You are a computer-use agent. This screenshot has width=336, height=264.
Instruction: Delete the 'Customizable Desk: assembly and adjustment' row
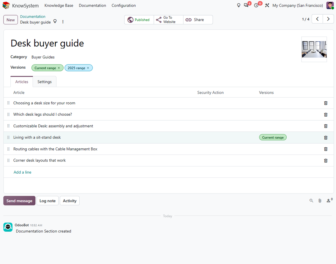tap(326, 126)
